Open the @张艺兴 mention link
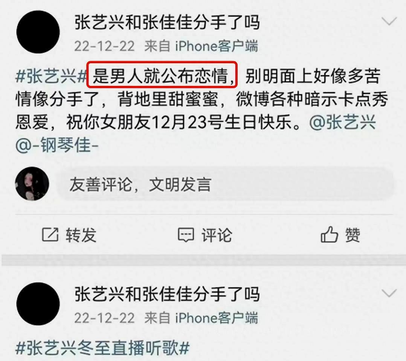 click(x=343, y=122)
